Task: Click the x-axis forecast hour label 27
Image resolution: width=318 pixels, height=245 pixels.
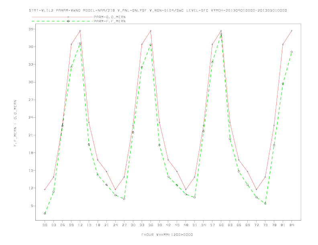Action: coord(124,225)
